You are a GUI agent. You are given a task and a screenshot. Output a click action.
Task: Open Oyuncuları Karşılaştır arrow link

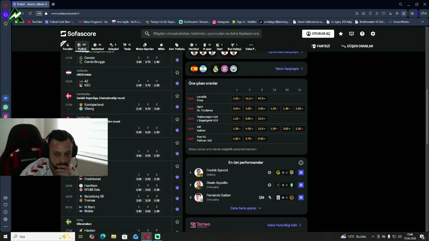coord(286,52)
